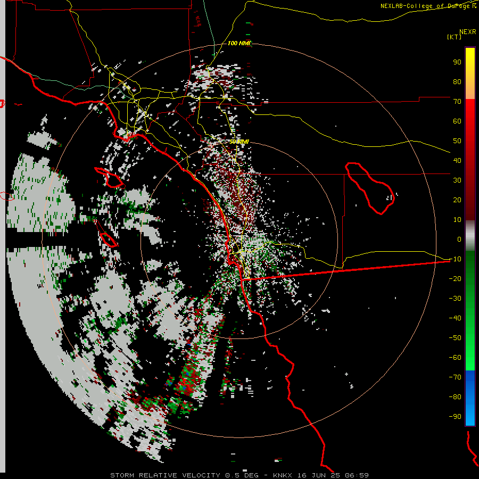Click the 100 NMI range ring label
The image size is (479, 479).
(239, 43)
